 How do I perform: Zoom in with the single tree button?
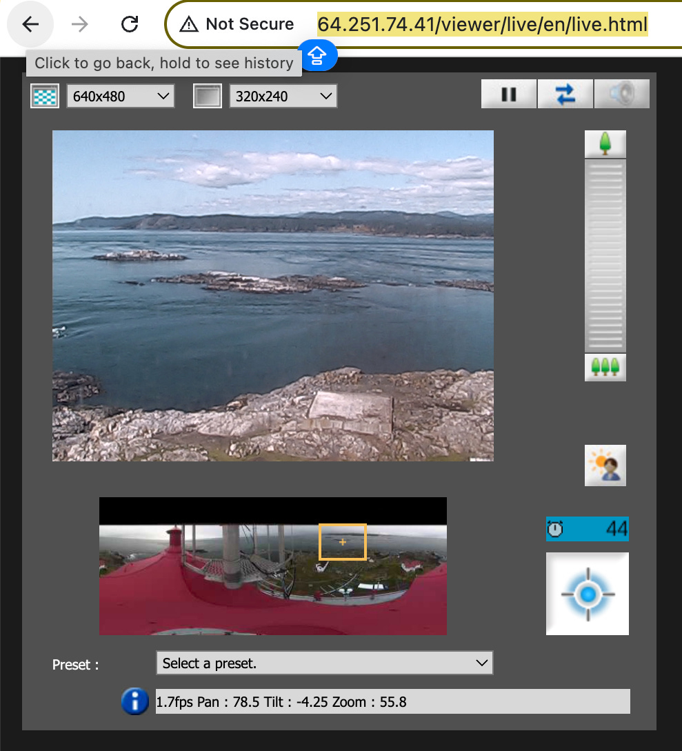tap(605, 143)
